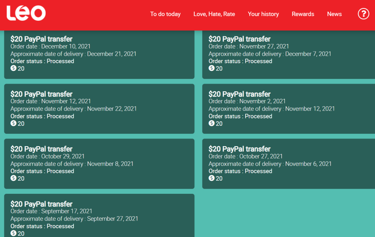
Task: Navigate to Rewards page
Action: 303,14
